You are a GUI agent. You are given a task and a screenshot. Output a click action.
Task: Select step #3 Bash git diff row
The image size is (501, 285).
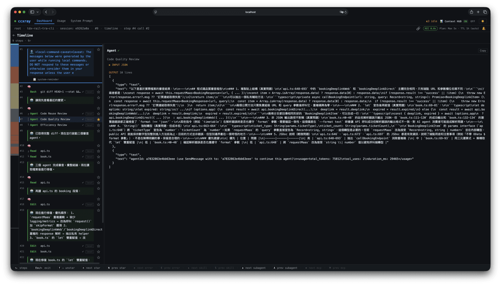(x=61, y=92)
